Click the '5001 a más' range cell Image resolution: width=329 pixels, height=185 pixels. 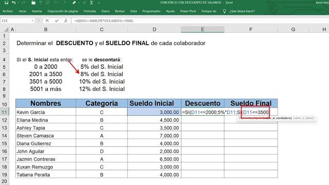[46, 89]
